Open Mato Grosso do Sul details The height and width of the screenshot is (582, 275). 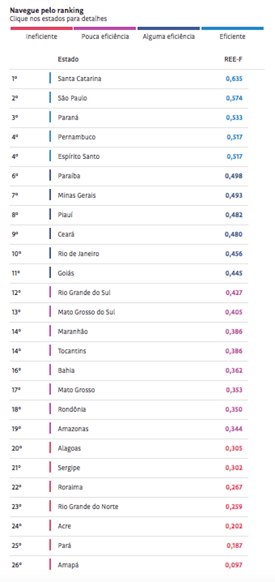86,312
